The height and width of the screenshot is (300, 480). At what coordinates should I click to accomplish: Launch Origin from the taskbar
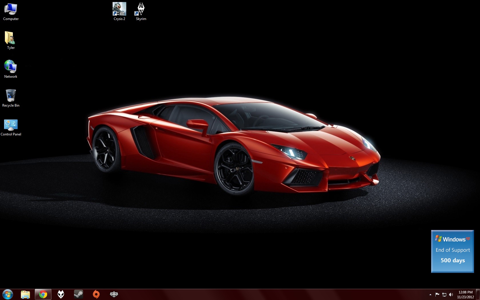point(96,294)
